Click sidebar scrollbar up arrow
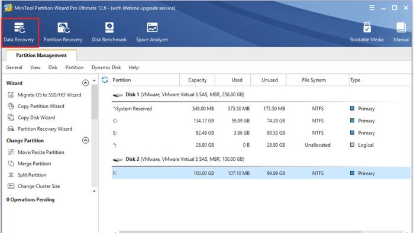Viewport: 414px width, 233px height. point(94,80)
